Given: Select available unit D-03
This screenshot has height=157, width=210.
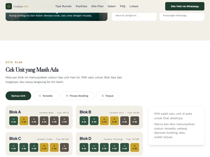Looking at the screenshot, I should click(104, 147).
